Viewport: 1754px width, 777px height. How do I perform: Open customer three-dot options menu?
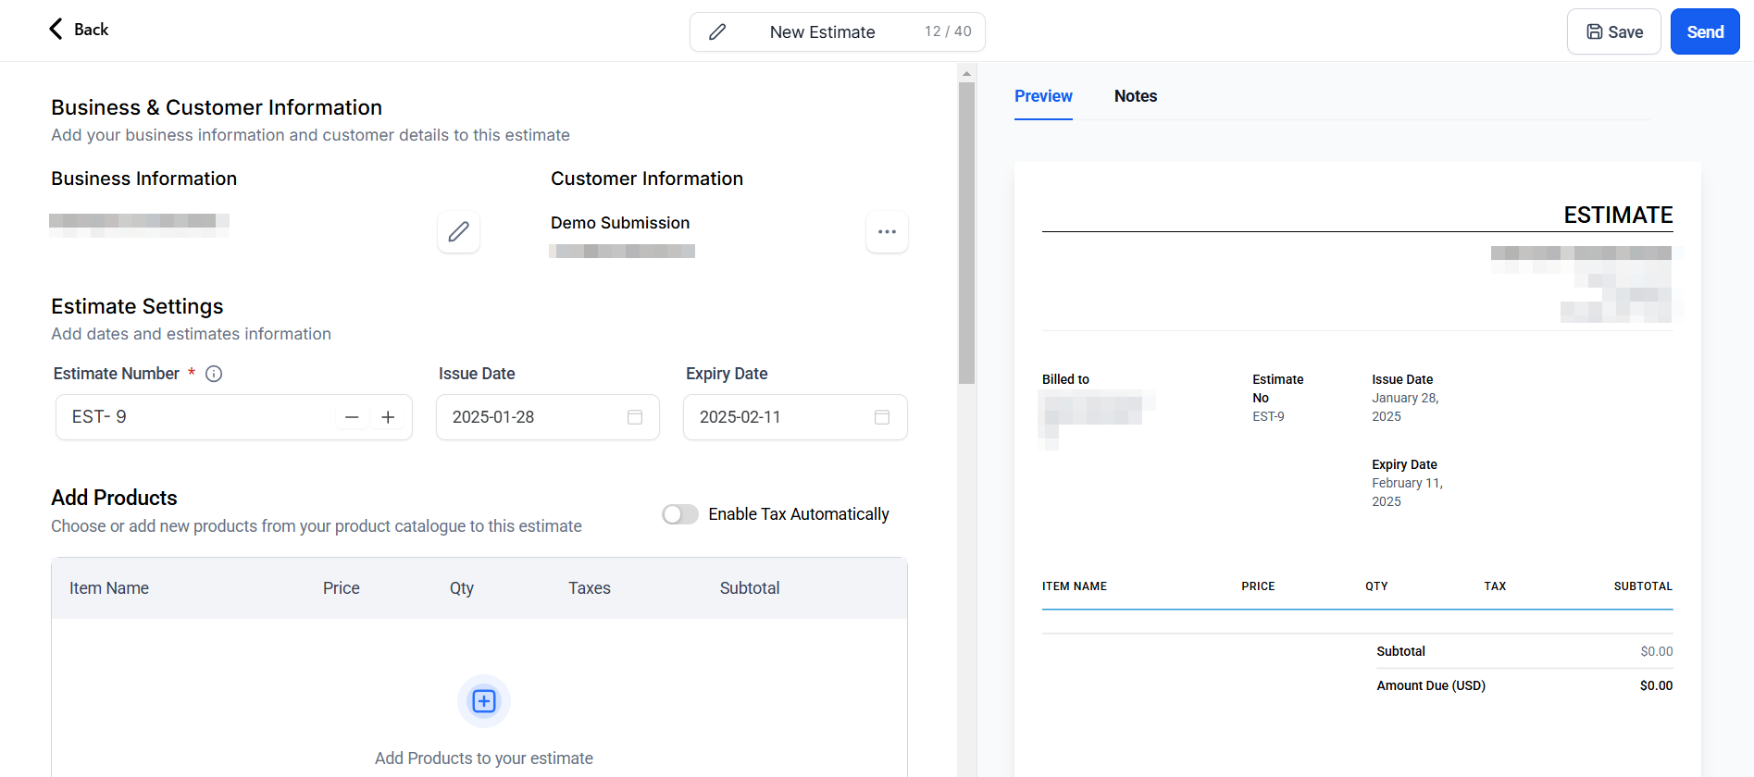click(x=887, y=231)
